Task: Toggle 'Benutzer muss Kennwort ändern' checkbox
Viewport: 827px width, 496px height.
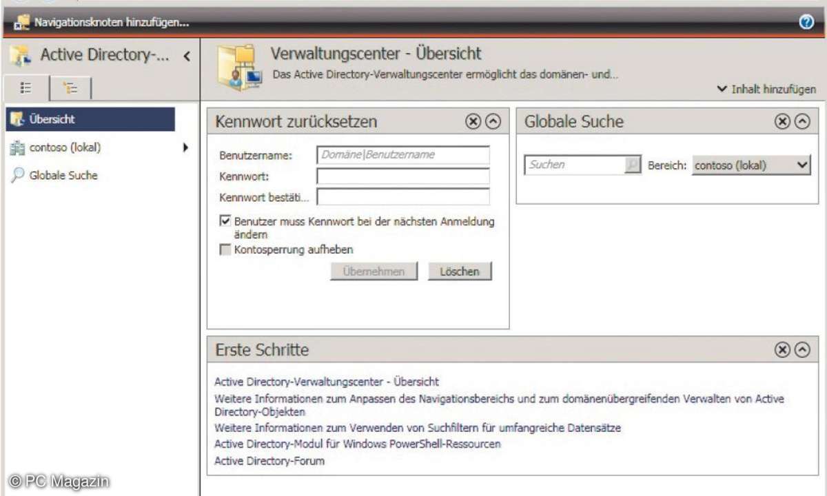Action: click(x=225, y=222)
